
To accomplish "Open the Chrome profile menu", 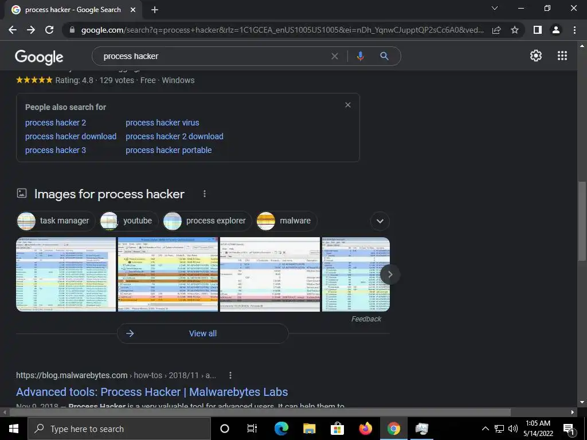I will coord(556,30).
